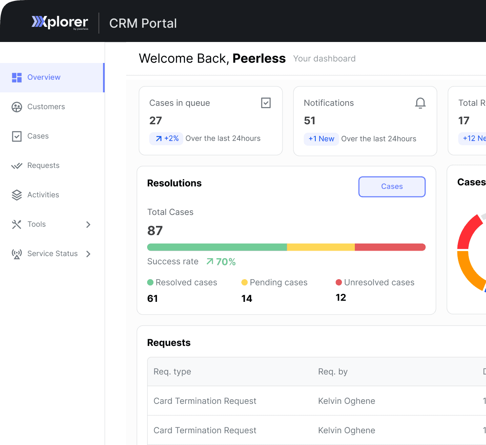Click the Cases checkbox icon in sidebar
This screenshot has width=486, height=445.
pyautogui.click(x=17, y=136)
